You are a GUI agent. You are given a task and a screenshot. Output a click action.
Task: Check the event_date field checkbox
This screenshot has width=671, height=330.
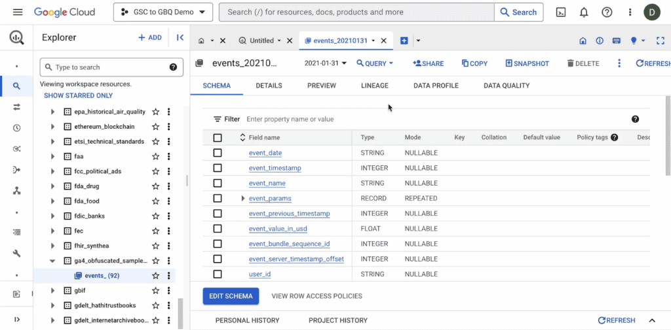pos(218,153)
